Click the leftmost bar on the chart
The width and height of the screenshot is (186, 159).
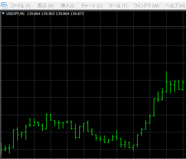[x=1, y=149]
